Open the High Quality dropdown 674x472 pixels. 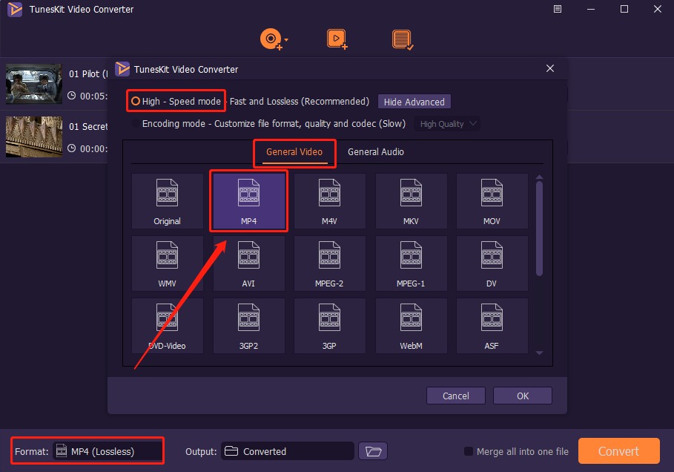click(447, 124)
